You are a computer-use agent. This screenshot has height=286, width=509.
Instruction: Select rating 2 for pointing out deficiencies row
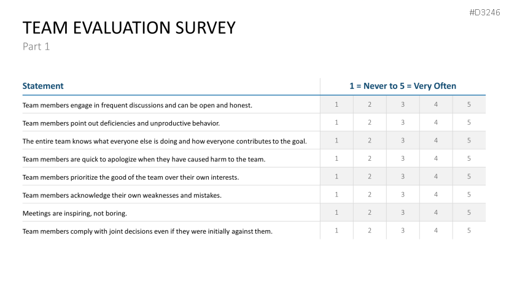tap(370, 122)
